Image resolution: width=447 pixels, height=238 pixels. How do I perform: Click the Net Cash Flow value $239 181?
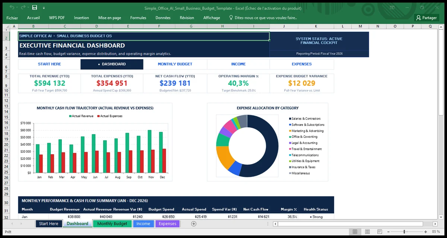click(175, 83)
